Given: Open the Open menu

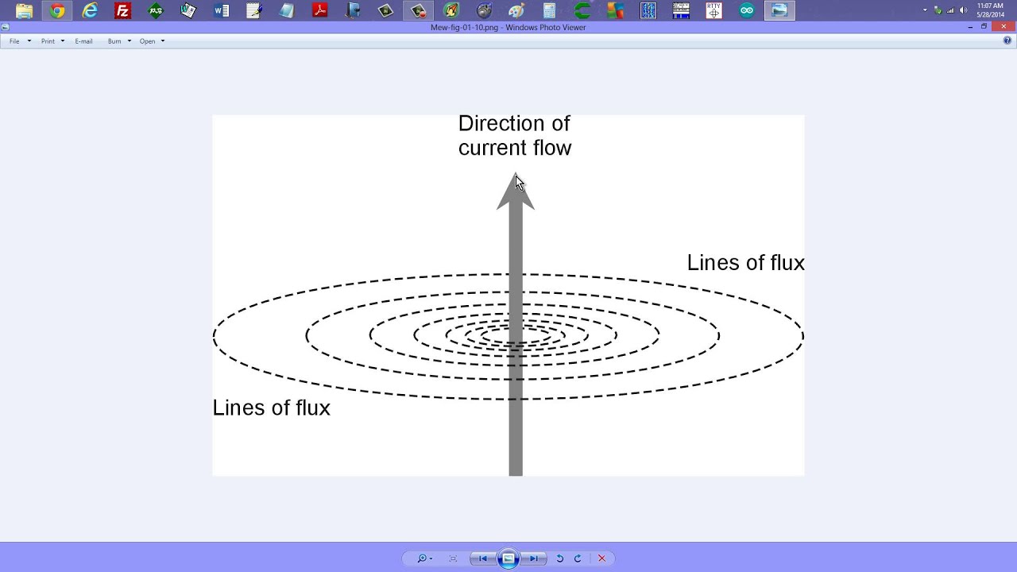Looking at the screenshot, I should tap(148, 41).
